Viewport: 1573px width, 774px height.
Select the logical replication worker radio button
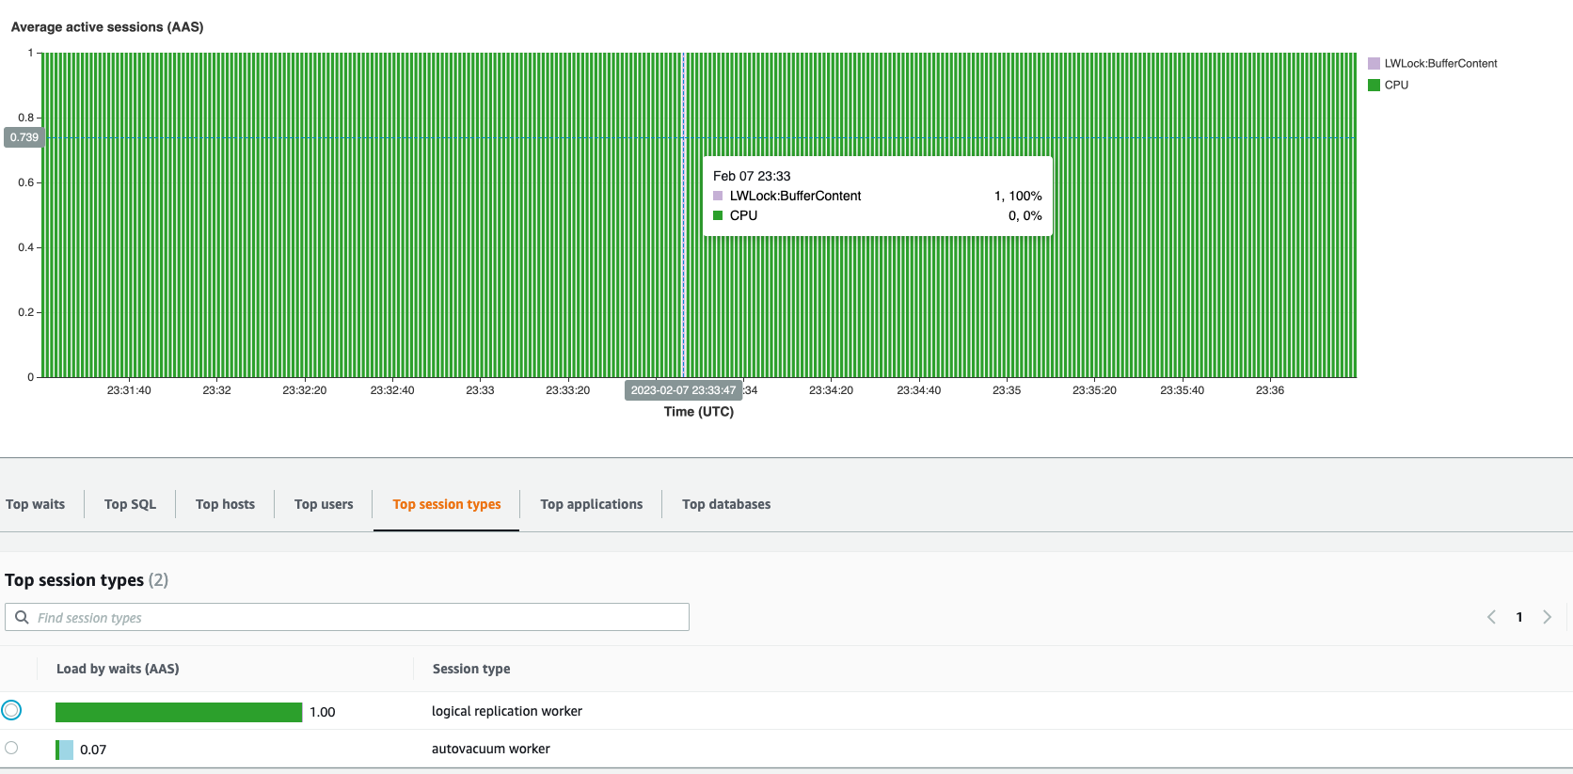11,710
